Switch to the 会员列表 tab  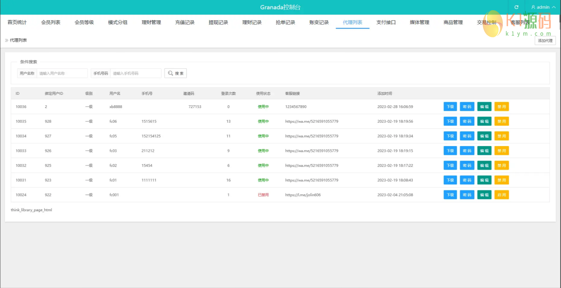point(51,22)
